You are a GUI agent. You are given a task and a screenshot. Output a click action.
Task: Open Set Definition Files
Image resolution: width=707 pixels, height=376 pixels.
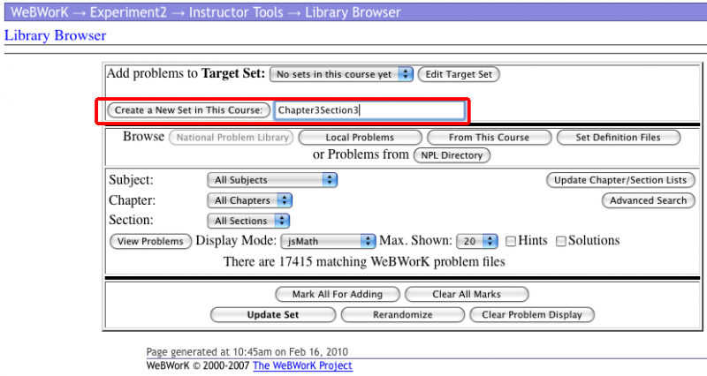(x=618, y=138)
